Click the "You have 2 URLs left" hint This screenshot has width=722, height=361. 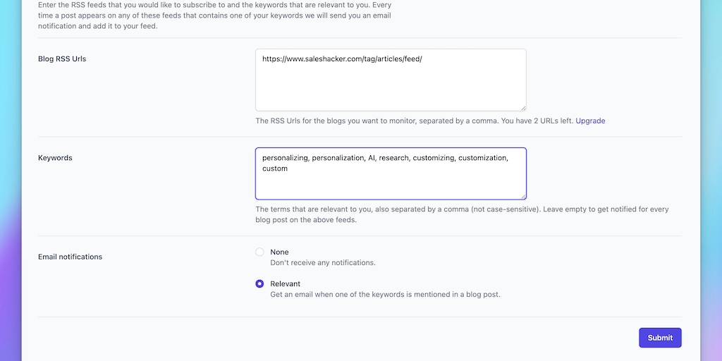(536, 121)
